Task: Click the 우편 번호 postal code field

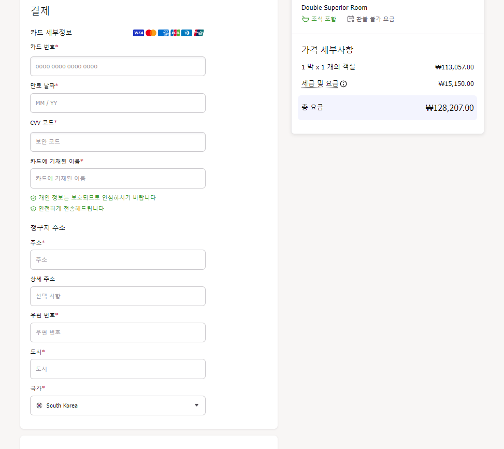Action: (118, 332)
